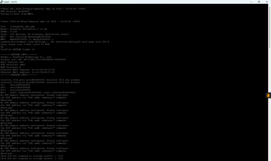Minimize the COM7 PuTTY window

click(251, 2)
